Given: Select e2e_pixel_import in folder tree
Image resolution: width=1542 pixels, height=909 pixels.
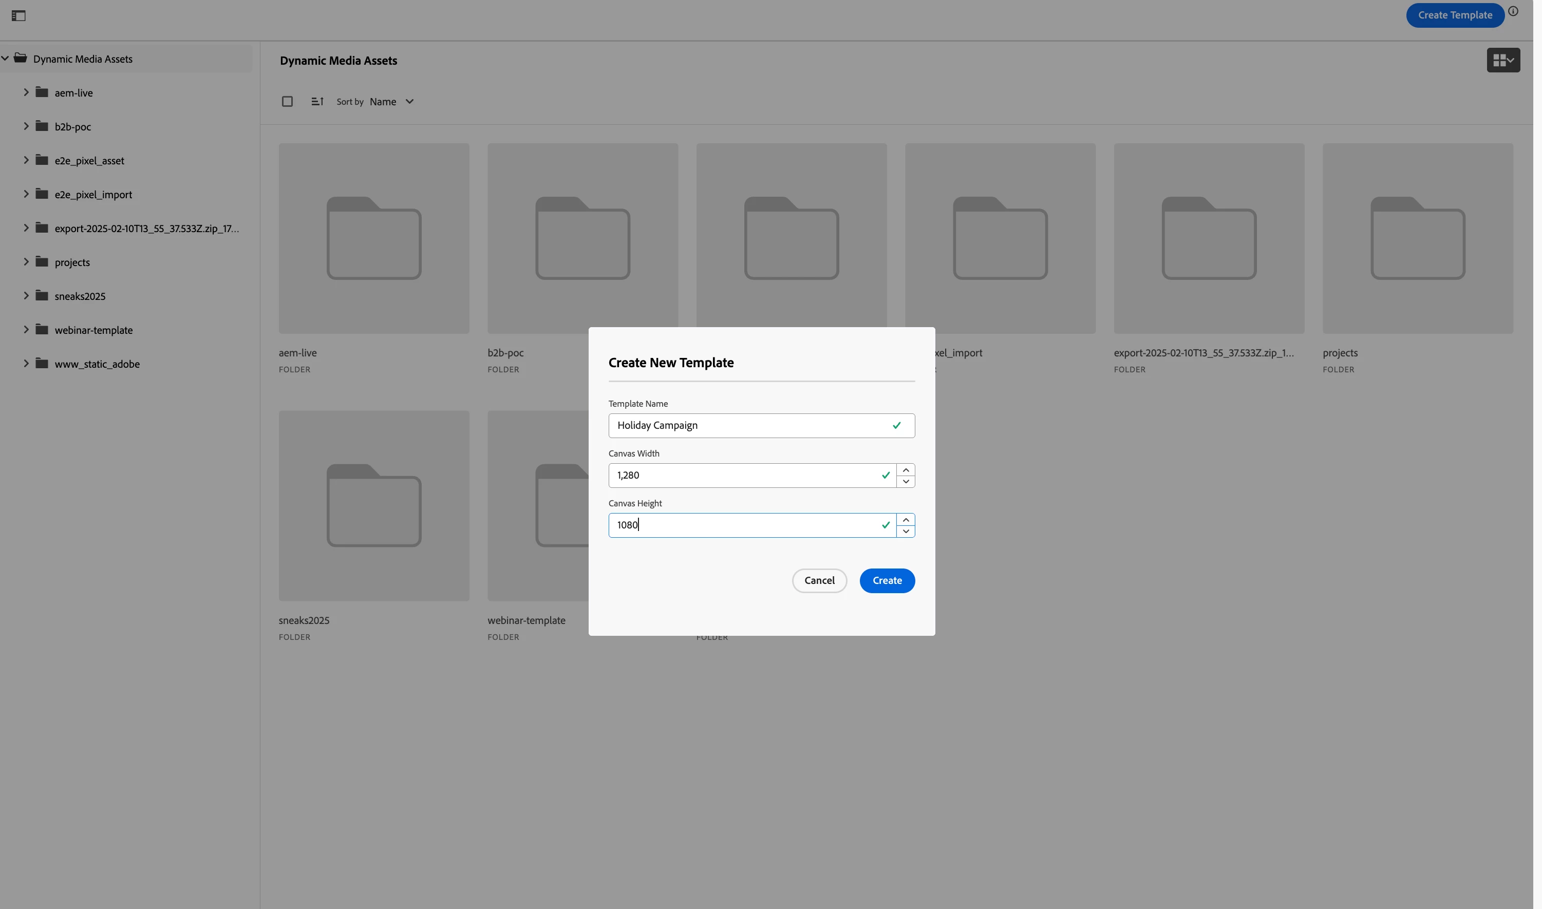Looking at the screenshot, I should click(93, 195).
